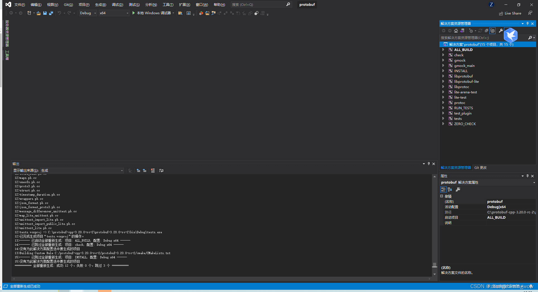Click the Save All toolbar icon

point(51,13)
